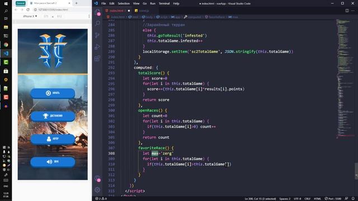The width and height of the screenshot is (358, 201).
Task: Click the Go Live port 5500 status
Action: [333, 199]
